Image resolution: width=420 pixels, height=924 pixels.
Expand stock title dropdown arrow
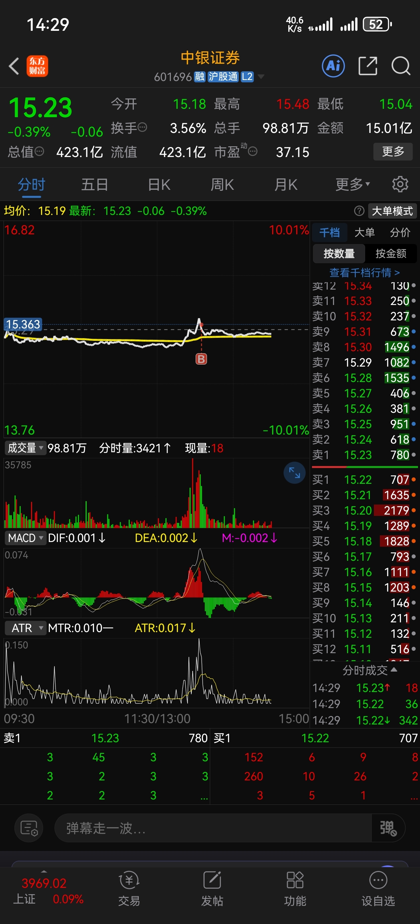tap(261, 77)
